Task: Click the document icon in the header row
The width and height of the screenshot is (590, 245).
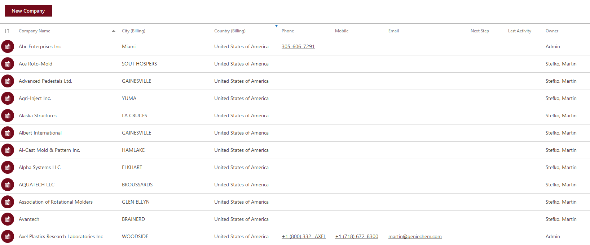Action: tap(7, 31)
